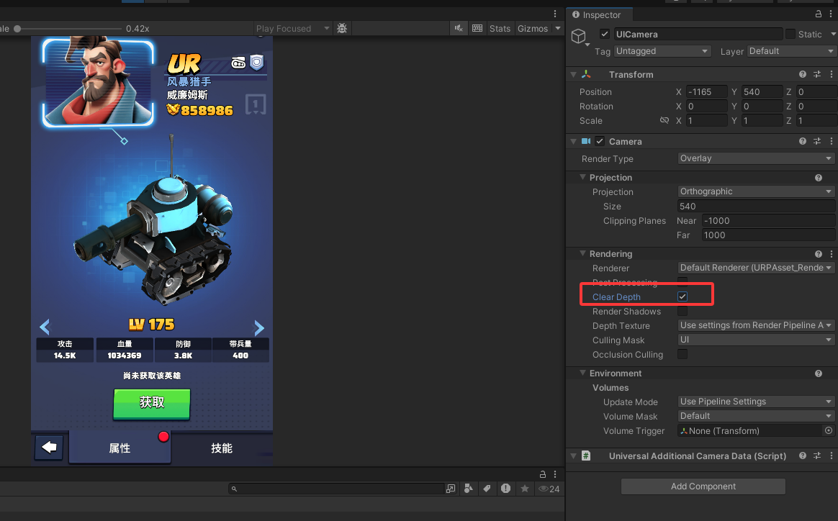Viewport: 838px width, 521px height.
Task: Open Camera component preset icon
Action: coord(817,141)
